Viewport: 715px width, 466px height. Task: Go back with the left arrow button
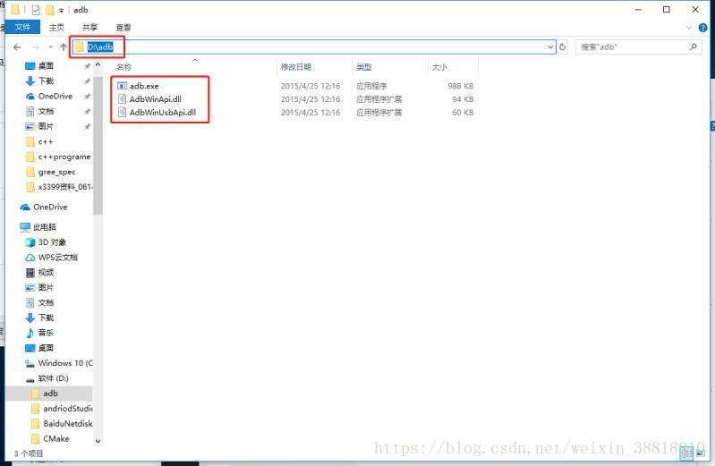click(x=17, y=47)
